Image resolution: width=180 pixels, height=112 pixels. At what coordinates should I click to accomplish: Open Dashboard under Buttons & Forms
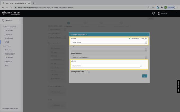(9, 31)
